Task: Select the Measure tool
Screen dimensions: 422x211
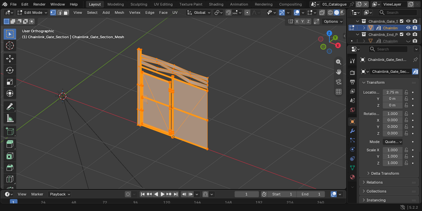Action: click(10, 119)
